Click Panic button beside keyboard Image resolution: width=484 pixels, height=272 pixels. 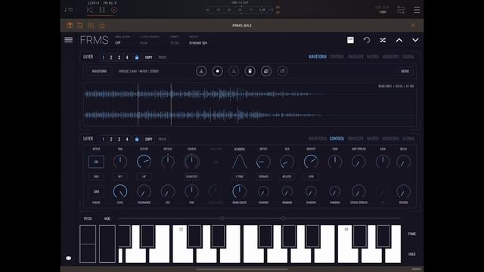point(412,233)
